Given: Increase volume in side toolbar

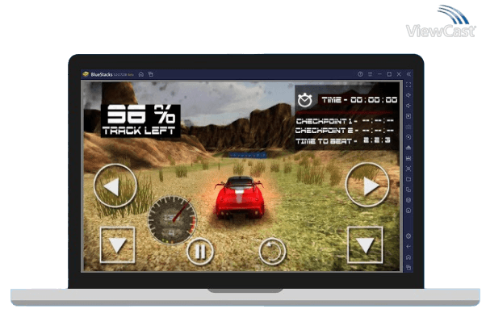Looking at the screenshot, I should click(x=408, y=95).
